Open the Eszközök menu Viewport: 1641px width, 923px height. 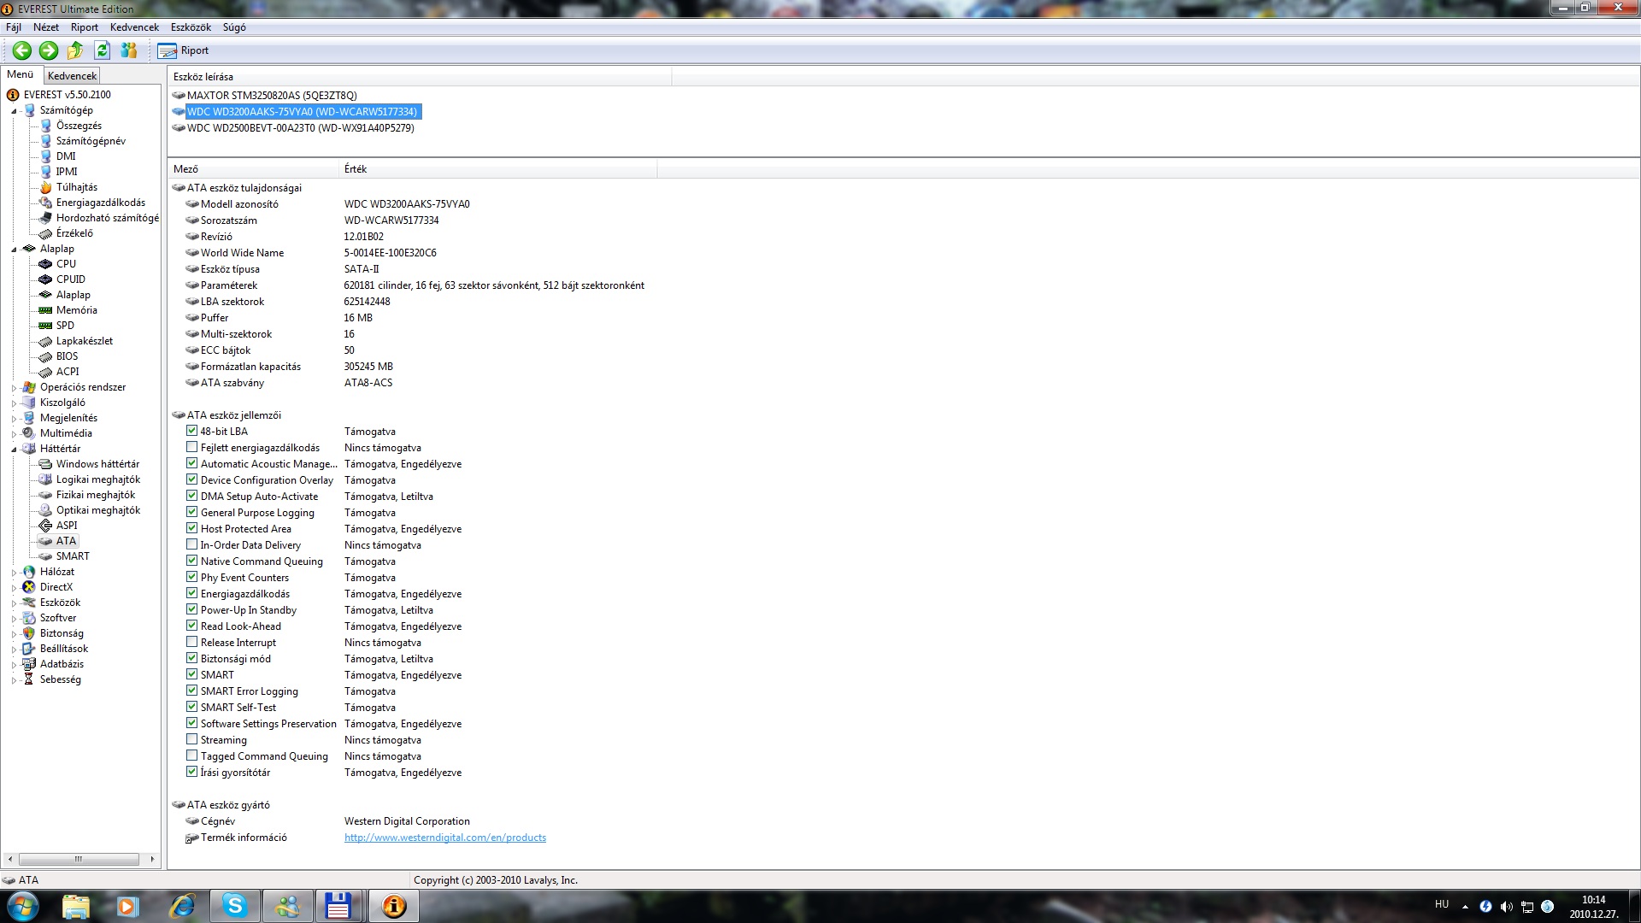(191, 27)
